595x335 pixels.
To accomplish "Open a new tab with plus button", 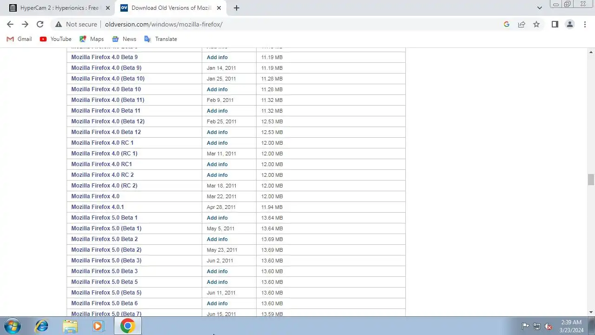I will point(236,8).
